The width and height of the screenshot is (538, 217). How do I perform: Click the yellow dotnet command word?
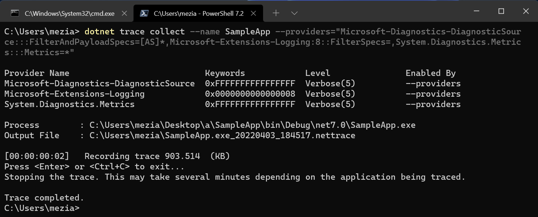pyautogui.click(x=99, y=32)
